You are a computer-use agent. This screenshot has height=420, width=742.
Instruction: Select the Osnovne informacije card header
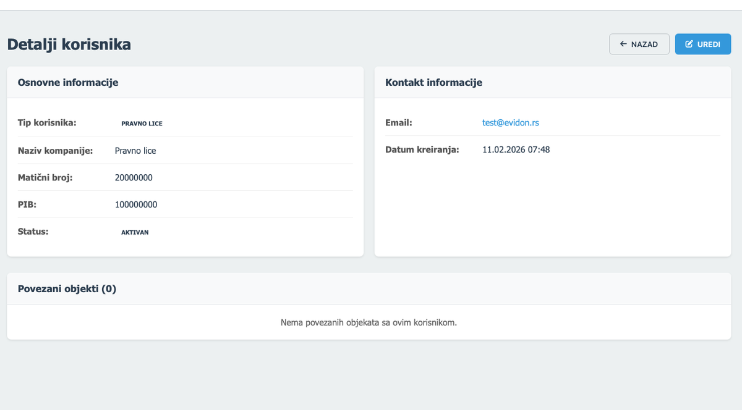click(x=68, y=82)
